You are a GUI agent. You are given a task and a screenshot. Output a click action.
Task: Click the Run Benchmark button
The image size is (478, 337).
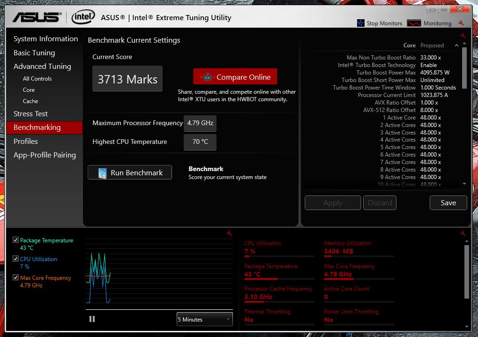[x=130, y=172]
